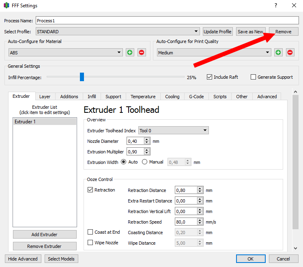Switch to the Infill tab
This screenshot has height=267, width=303.
(92, 97)
